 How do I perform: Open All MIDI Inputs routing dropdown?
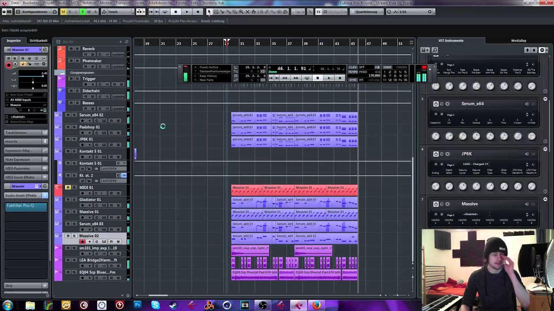pos(26,100)
